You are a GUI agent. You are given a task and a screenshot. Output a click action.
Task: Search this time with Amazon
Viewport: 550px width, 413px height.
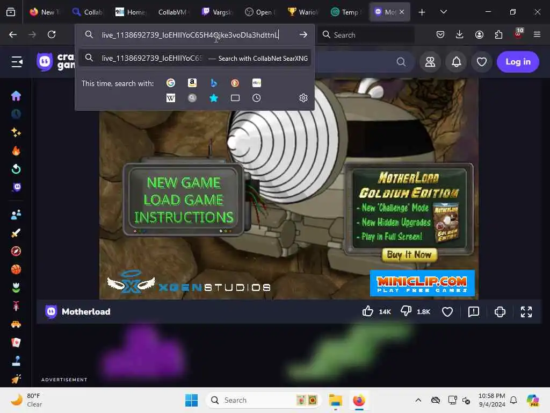click(192, 83)
